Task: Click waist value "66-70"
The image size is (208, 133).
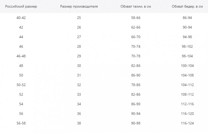Action: tap(136, 37)
